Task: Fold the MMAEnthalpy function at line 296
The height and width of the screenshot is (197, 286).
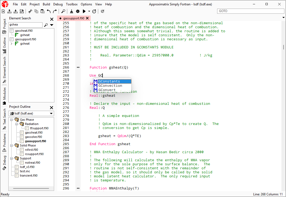Action: [x=78, y=188]
